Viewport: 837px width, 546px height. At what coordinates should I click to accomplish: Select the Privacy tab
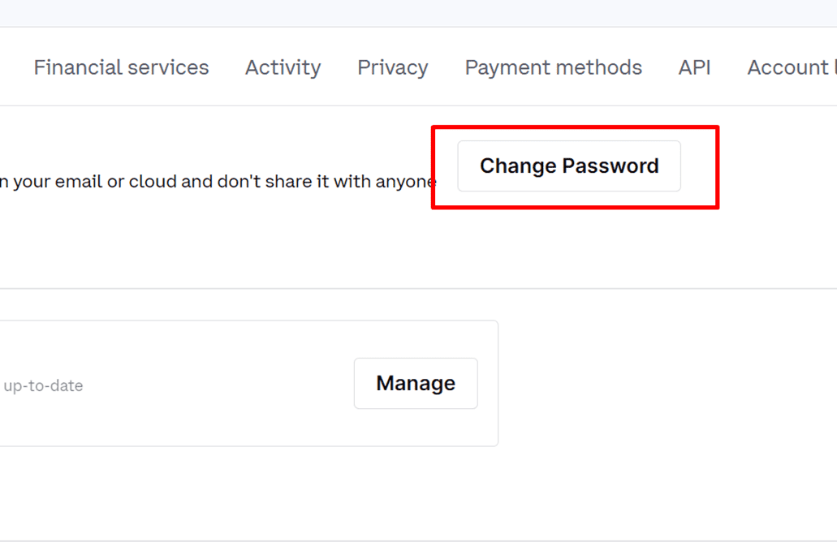click(392, 67)
